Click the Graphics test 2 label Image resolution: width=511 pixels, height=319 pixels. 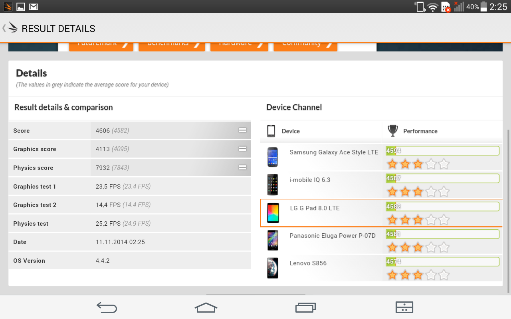pos(35,205)
